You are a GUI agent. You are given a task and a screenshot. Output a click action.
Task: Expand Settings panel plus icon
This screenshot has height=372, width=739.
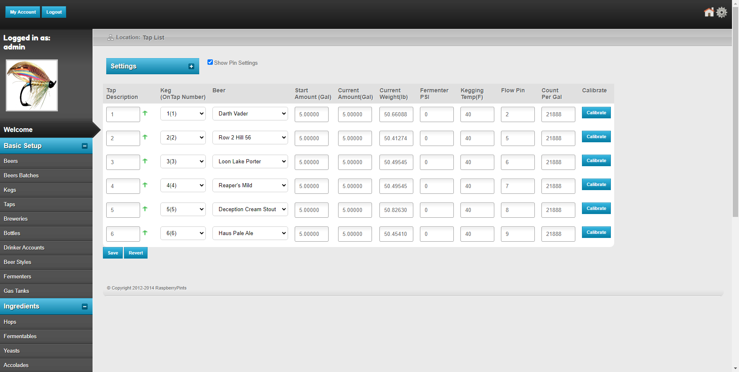pyautogui.click(x=191, y=66)
